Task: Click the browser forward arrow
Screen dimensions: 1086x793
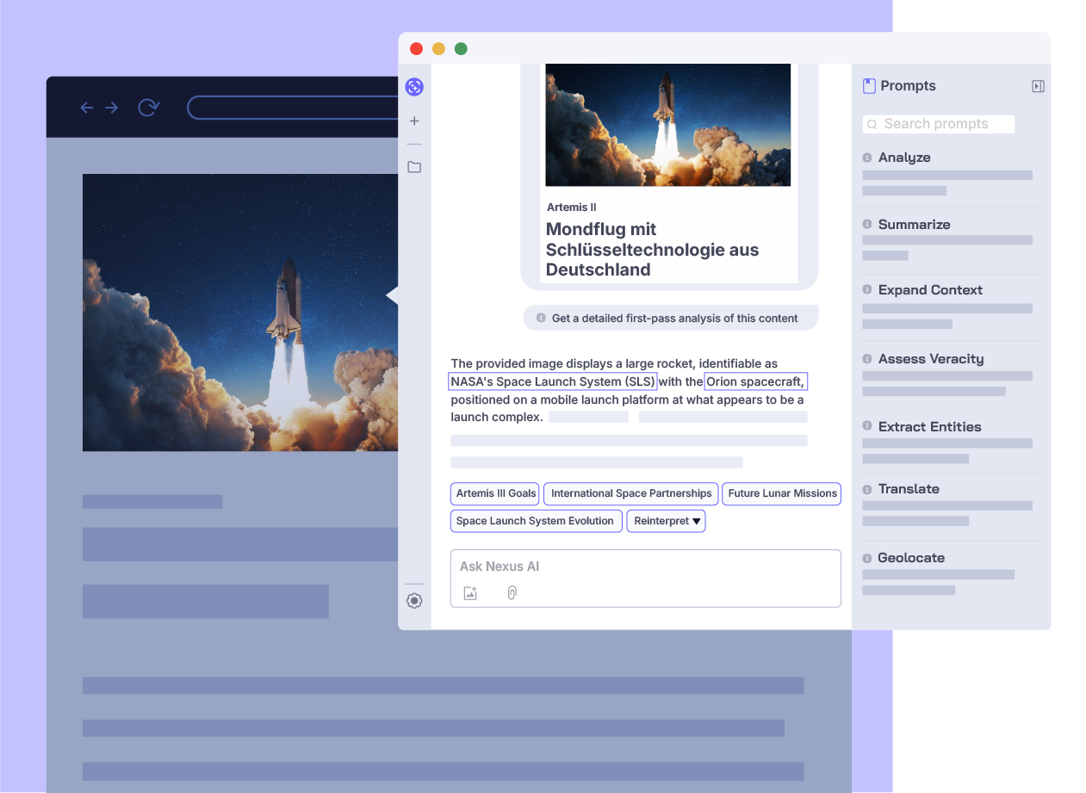Action: pyautogui.click(x=112, y=108)
